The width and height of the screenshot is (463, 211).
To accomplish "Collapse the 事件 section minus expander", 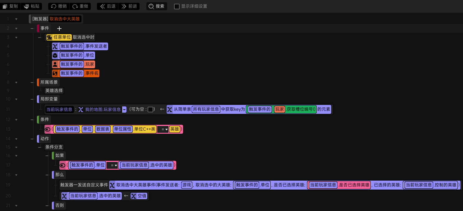I will (32, 28).
